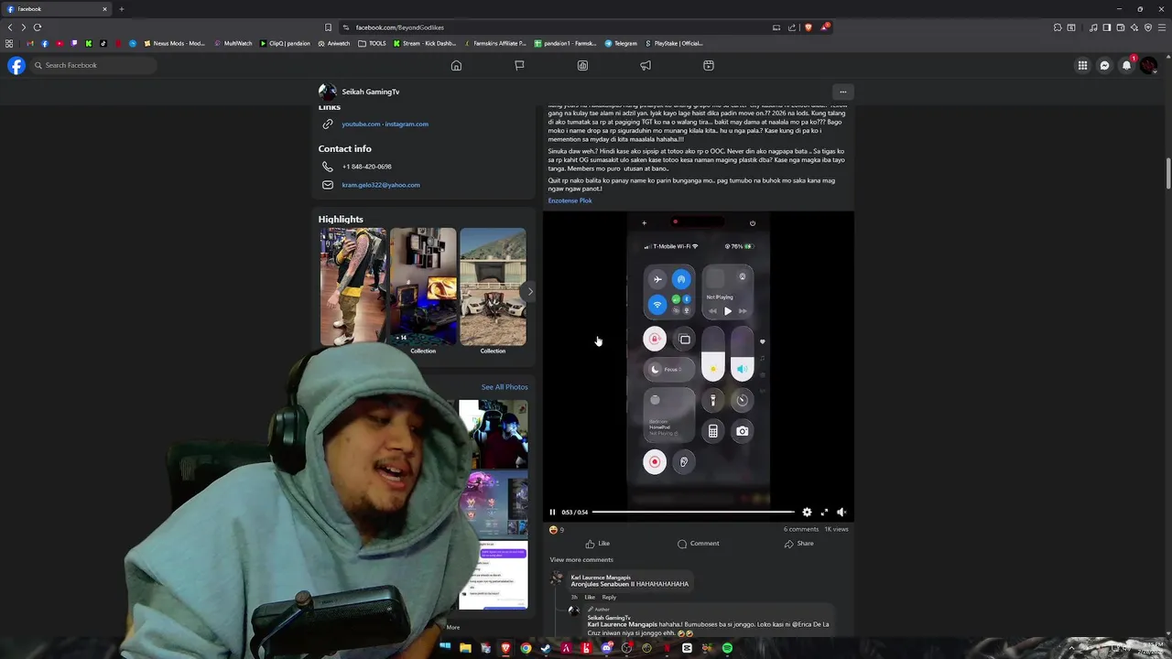
Task: Open the Stream - Kick Dashboard bookmark
Action: (x=425, y=43)
